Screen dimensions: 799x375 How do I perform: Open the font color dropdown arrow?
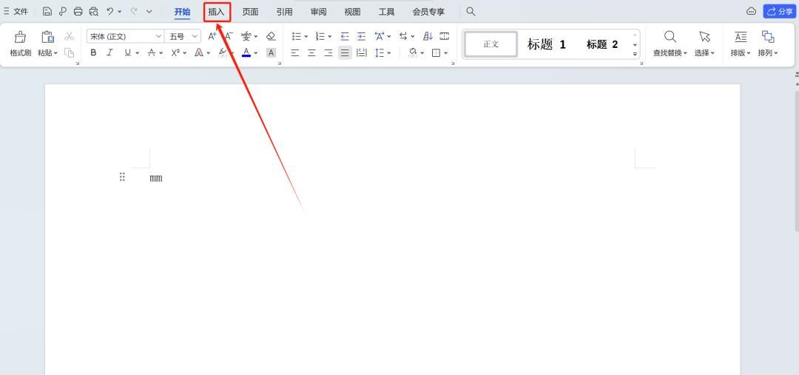[x=256, y=53]
